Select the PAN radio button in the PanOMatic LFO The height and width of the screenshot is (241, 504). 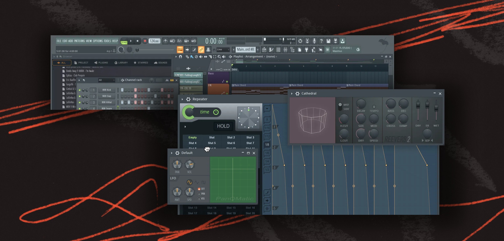click(199, 194)
